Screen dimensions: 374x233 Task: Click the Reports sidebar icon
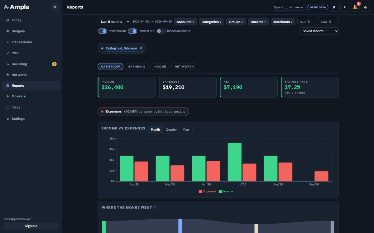[8, 86]
